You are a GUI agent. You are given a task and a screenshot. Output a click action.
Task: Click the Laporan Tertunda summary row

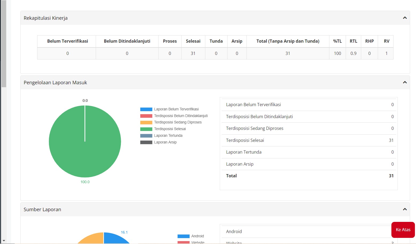pyautogui.click(x=309, y=152)
